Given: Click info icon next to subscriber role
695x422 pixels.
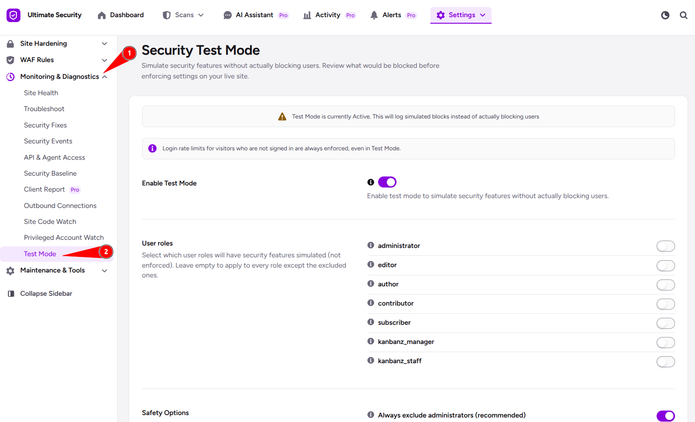Looking at the screenshot, I should tap(371, 322).
